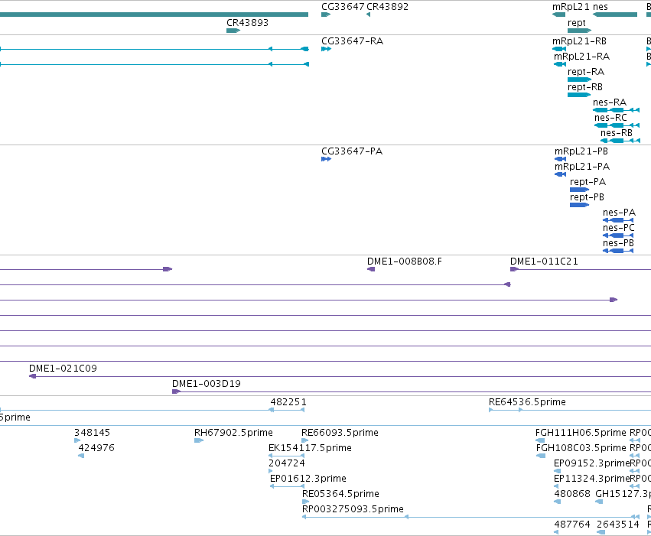Click EP09152.3prime EST label
651x536 pixels.
tap(592, 463)
